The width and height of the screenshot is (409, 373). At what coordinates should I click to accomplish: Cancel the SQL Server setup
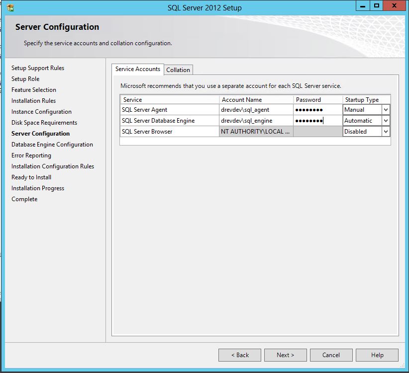331,355
